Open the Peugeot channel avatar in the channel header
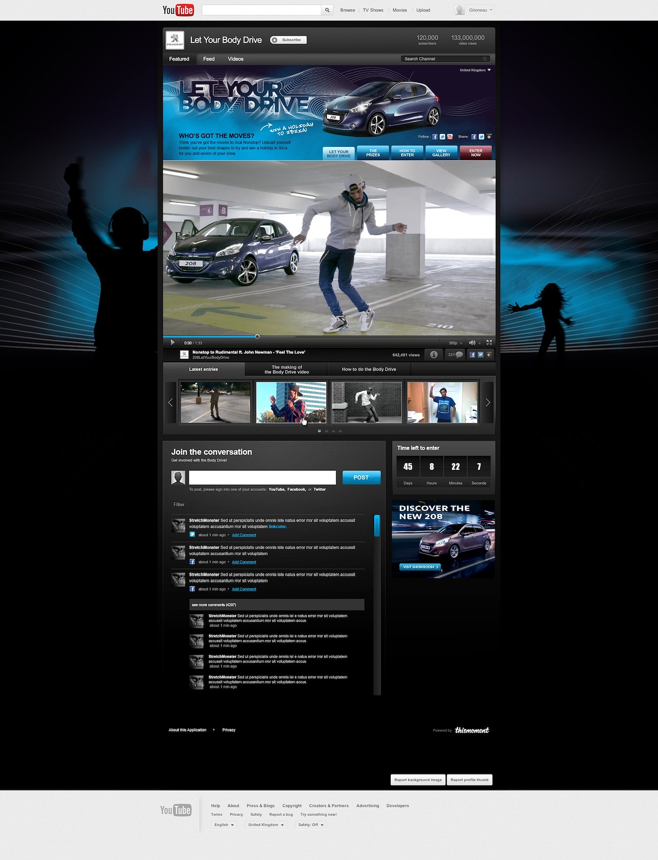Image resolution: width=658 pixels, height=860 pixels. coord(175,40)
